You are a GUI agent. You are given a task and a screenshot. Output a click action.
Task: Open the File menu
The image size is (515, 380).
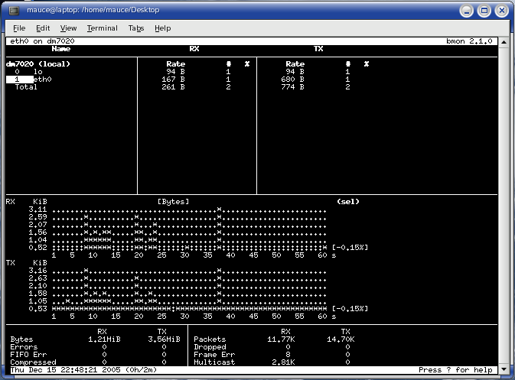[19, 28]
